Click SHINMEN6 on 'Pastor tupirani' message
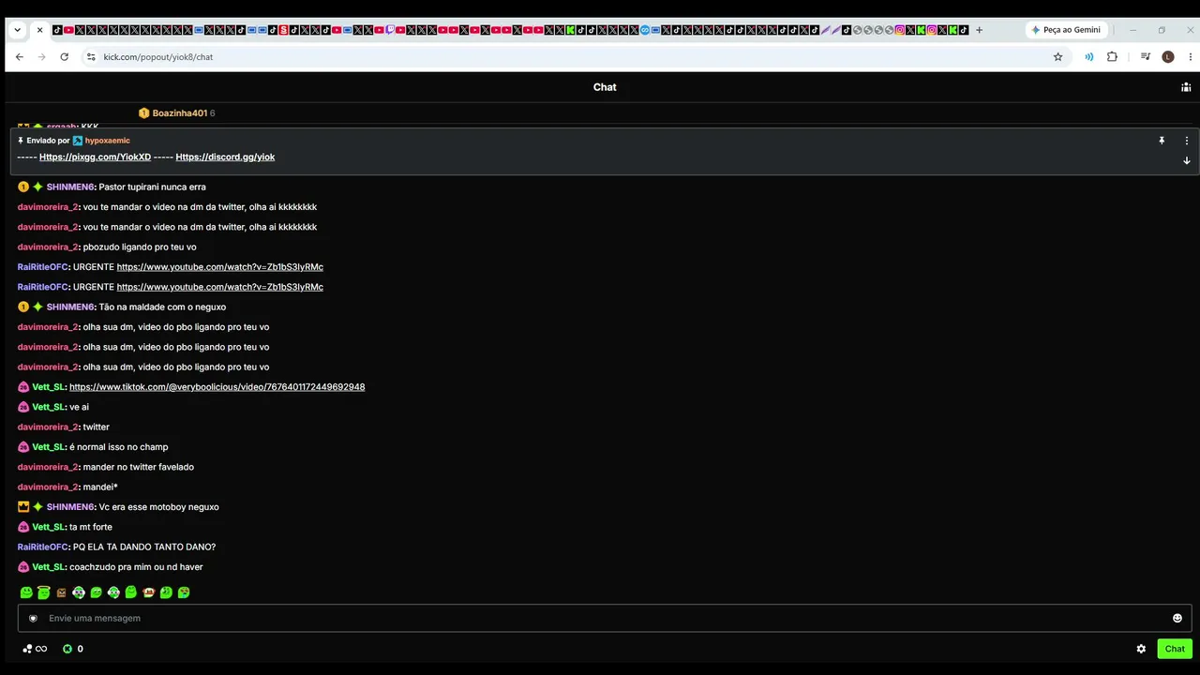 click(70, 187)
